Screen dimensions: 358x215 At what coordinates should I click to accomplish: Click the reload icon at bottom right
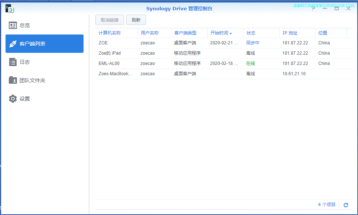(345, 205)
